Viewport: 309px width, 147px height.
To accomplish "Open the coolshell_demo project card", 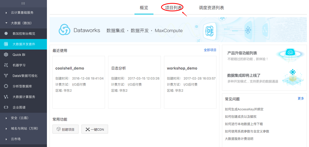I will pos(79,82).
